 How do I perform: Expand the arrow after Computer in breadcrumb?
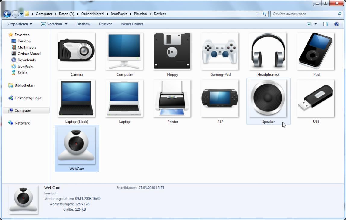(x=55, y=14)
